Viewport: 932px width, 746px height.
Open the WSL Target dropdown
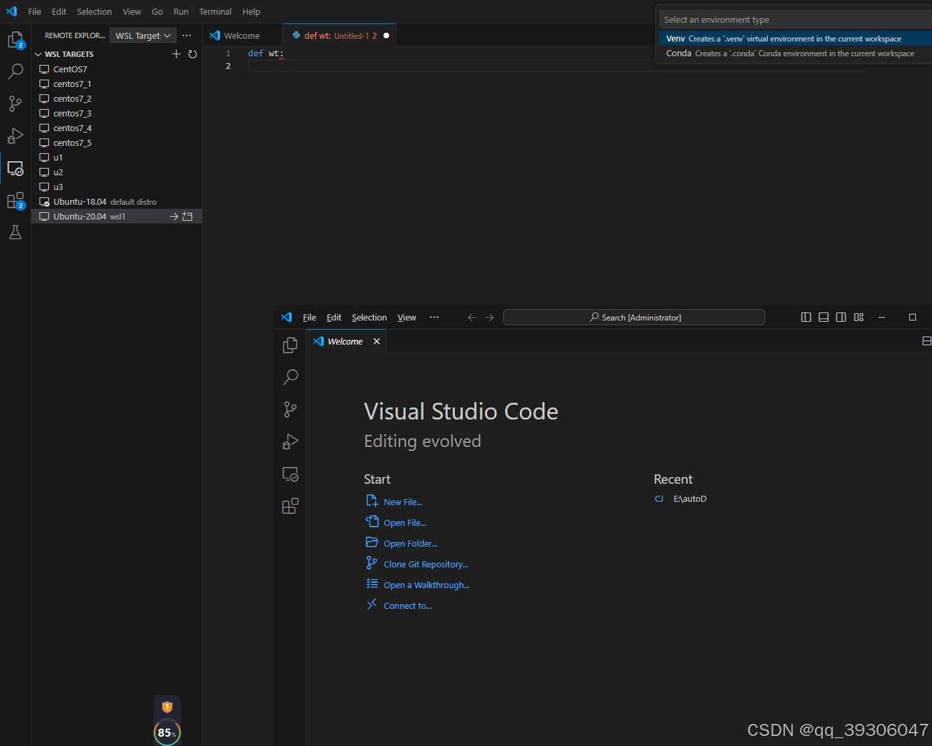click(143, 35)
